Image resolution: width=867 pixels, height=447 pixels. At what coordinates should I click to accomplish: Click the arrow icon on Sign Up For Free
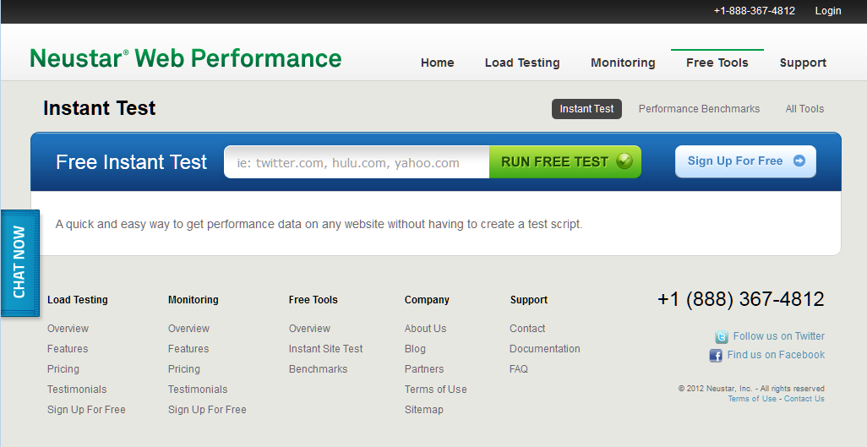pos(799,161)
